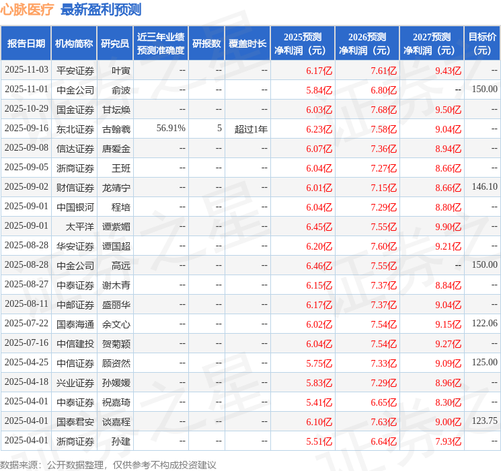Click the 2026预测净利润 column header
This screenshot has height=471, width=501.
pos(367,44)
